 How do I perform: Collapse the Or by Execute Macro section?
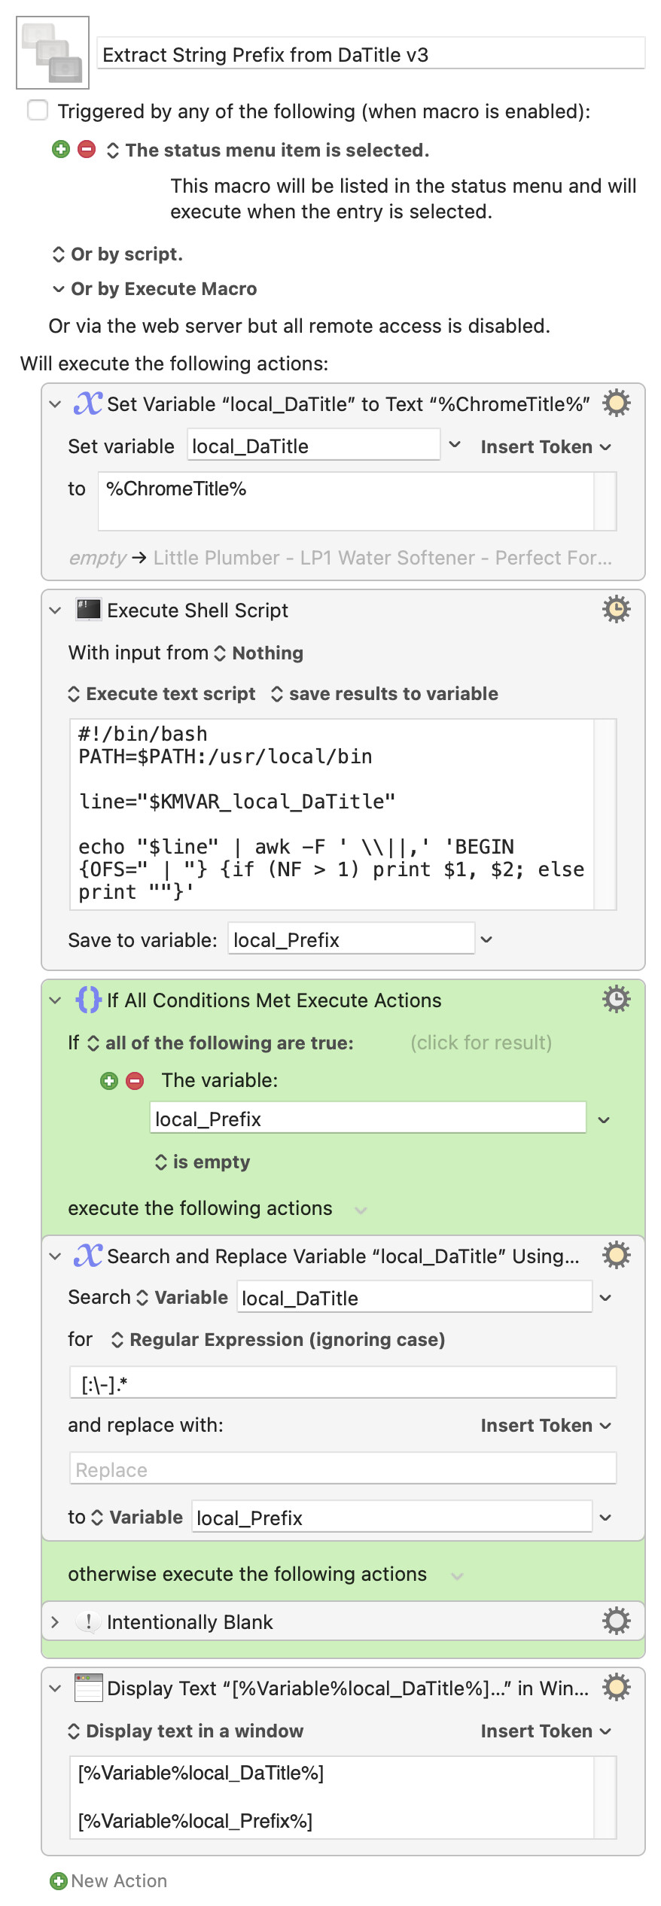click(x=58, y=289)
